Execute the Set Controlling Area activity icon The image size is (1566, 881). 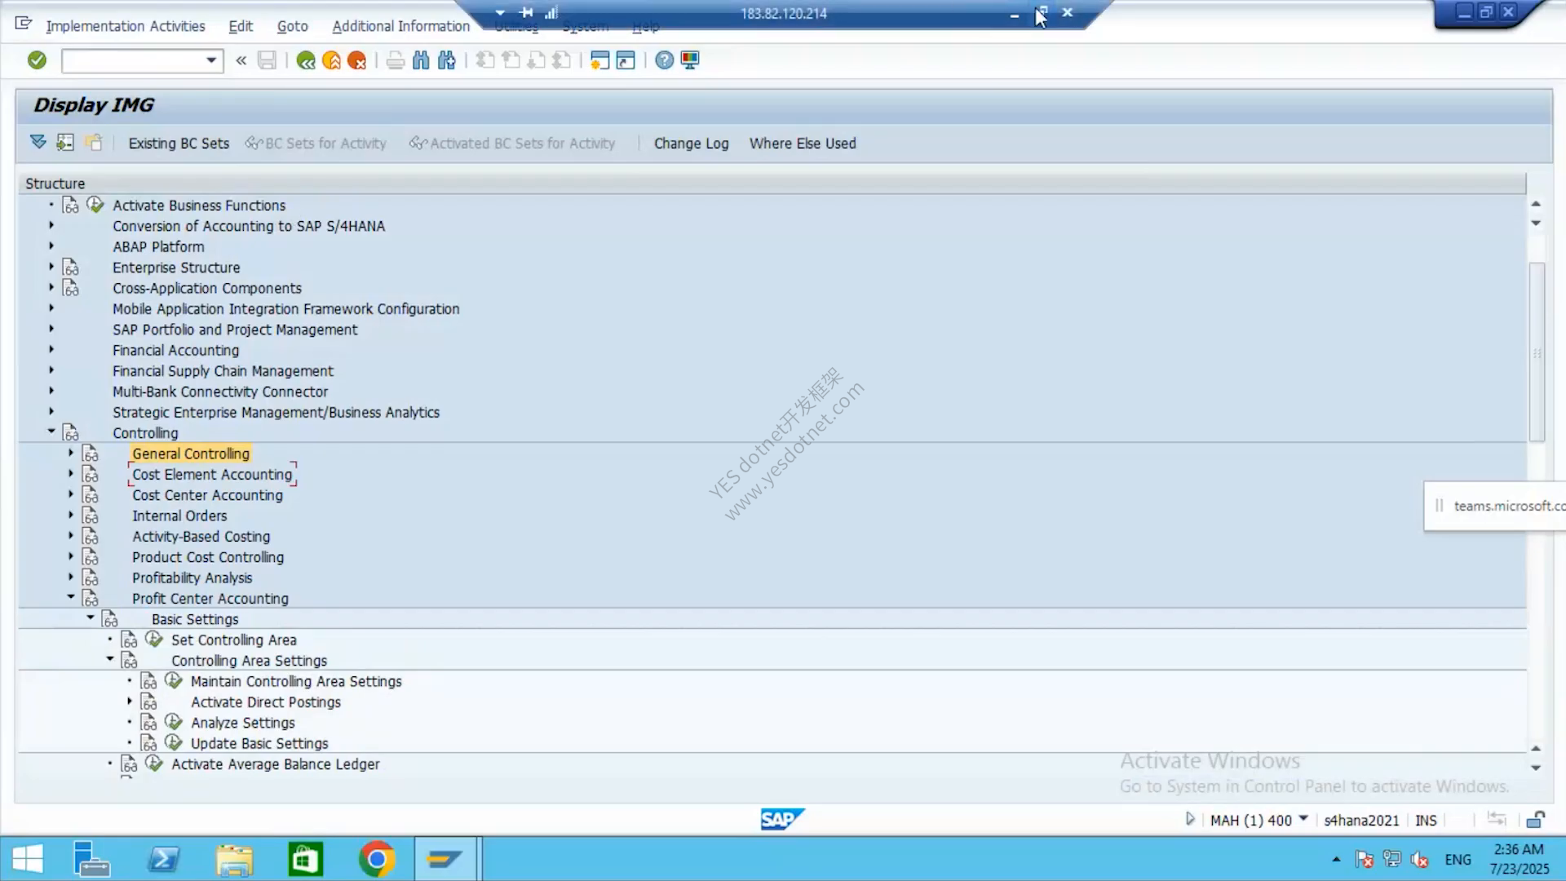click(154, 640)
